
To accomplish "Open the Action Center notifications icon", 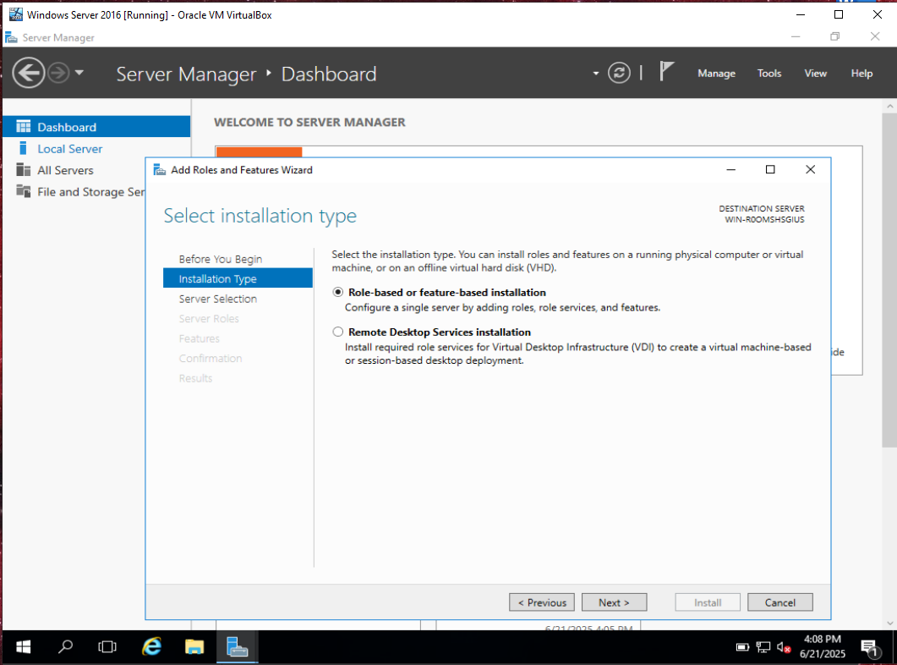I will tap(870, 648).
